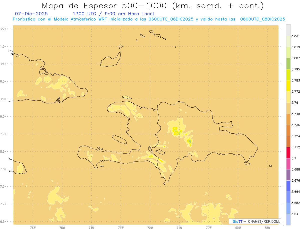The image size is (300, 231).
Task: Pick the bright yellow swatch between 5.772 and 5.783
Action: coord(288,86)
